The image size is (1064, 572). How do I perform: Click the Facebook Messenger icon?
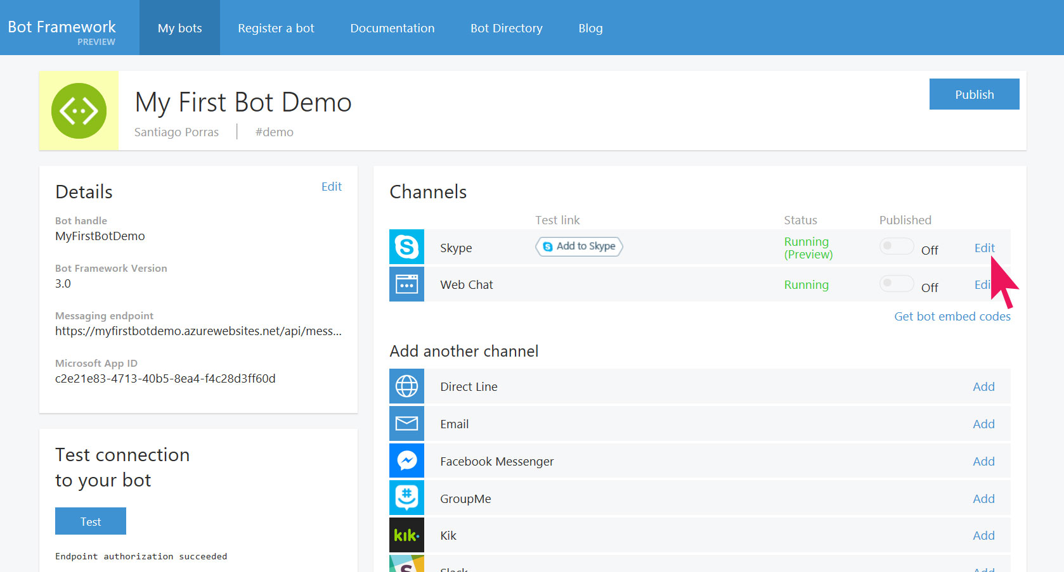coord(406,461)
